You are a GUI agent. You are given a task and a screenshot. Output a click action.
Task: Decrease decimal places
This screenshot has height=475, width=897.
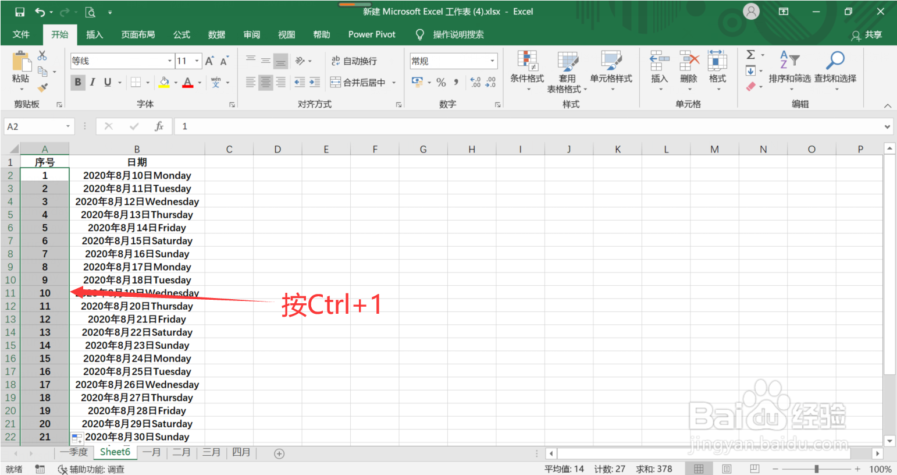tap(490, 83)
